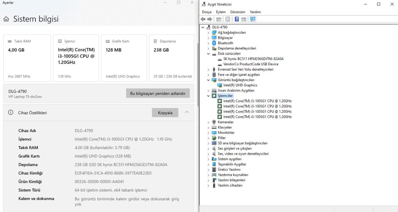Click the Piller battery icon
The width and height of the screenshot is (398, 212).
pyautogui.click(x=214, y=138)
